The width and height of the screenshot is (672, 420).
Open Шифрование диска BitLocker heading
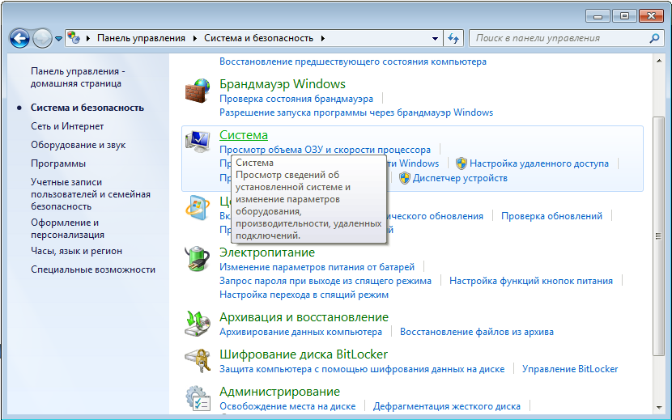pyautogui.click(x=304, y=354)
